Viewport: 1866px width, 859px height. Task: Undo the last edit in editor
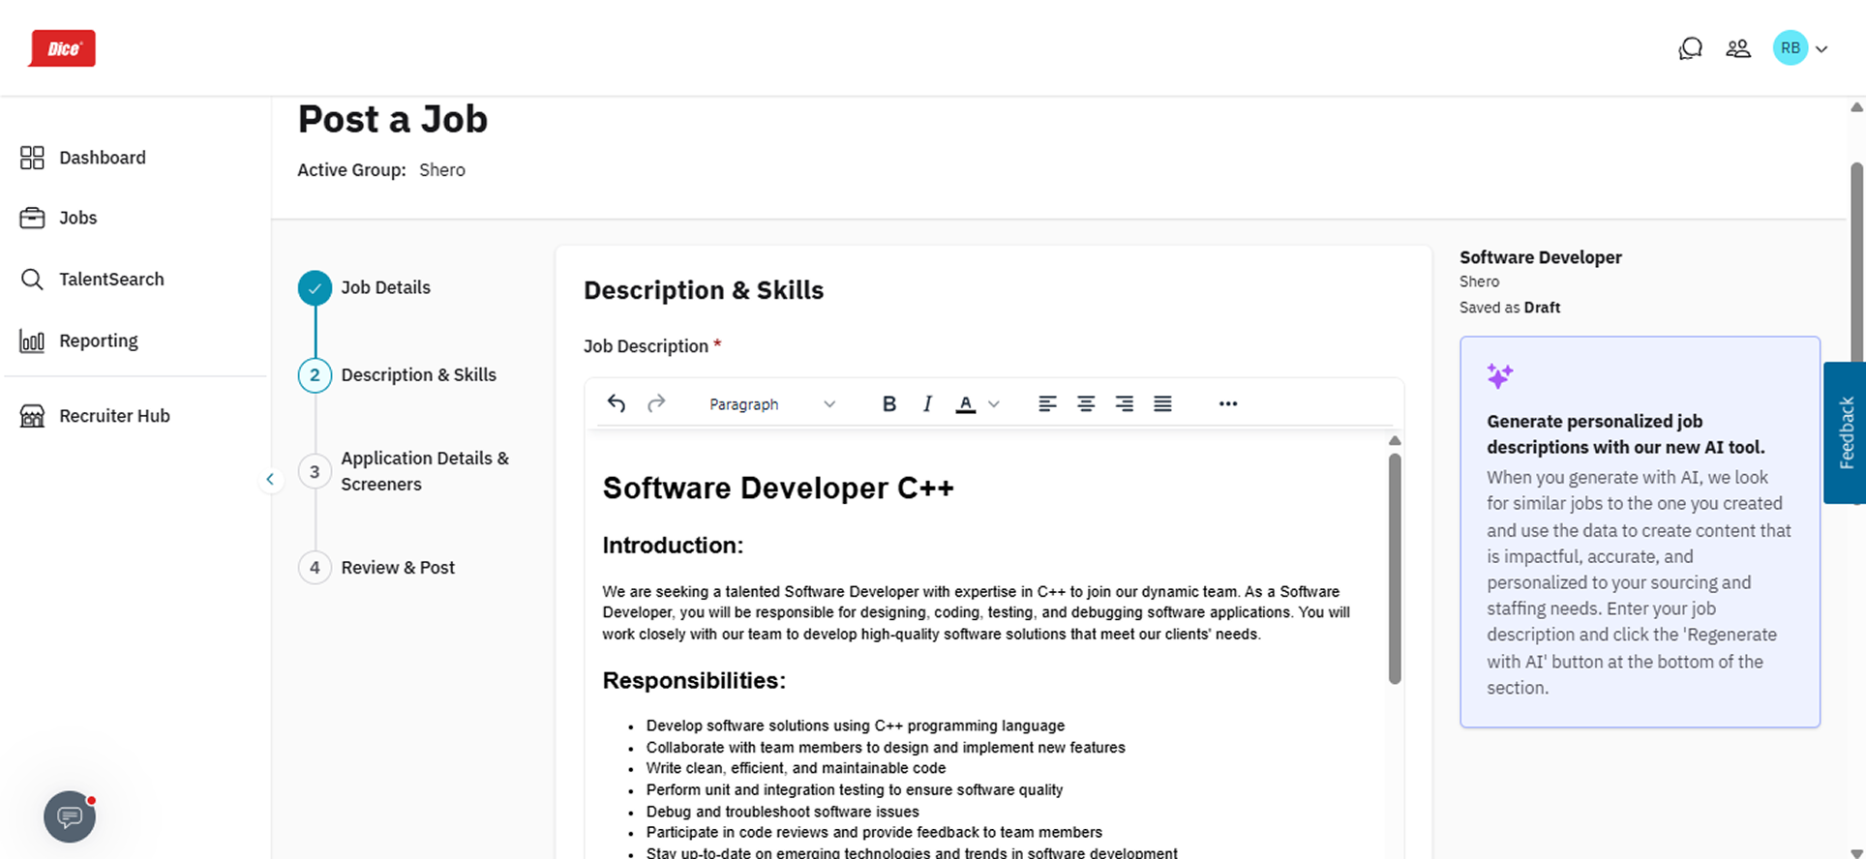tap(617, 403)
